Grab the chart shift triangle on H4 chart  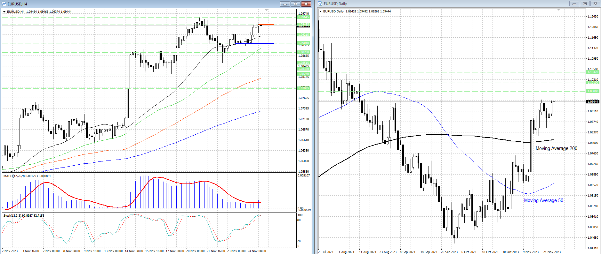[x=267, y=10]
